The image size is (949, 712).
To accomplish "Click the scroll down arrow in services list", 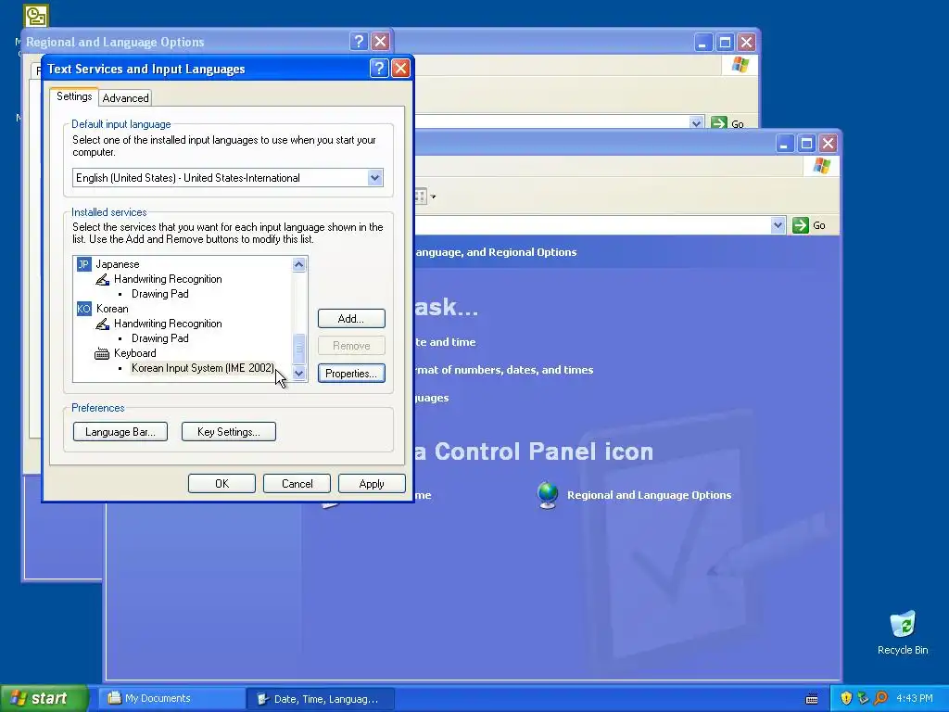I will tap(299, 373).
